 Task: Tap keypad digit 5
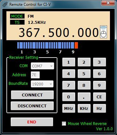click(x=84, y=74)
